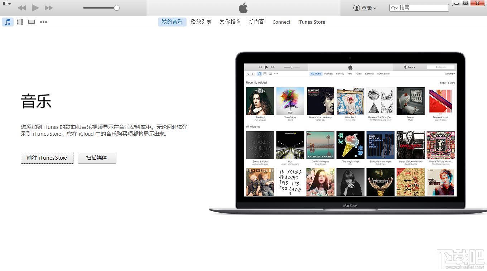Open the TV Shows screen icon
The width and height of the screenshot is (487, 271).
(31, 22)
